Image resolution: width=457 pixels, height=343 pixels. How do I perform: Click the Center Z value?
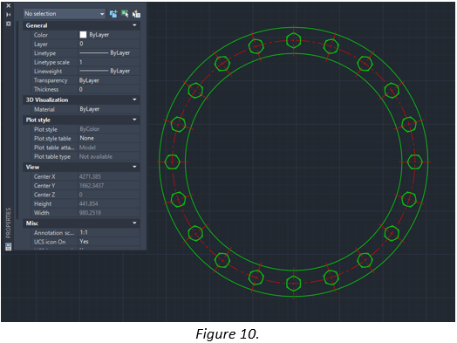click(x=109, y=195)
